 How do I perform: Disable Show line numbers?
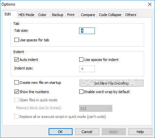(16, 92)
